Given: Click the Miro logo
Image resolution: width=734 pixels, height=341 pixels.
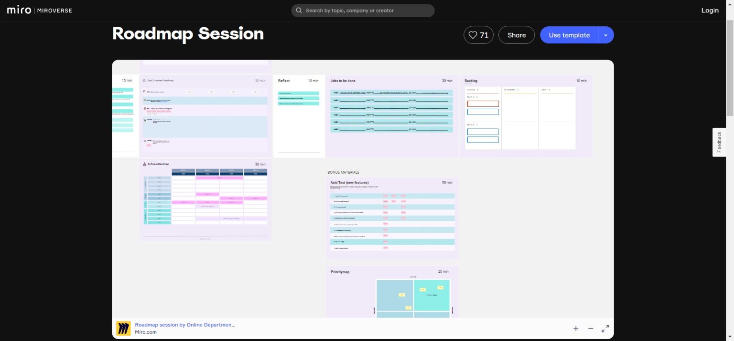Looking at the screenshot, I should click(19, 10).
